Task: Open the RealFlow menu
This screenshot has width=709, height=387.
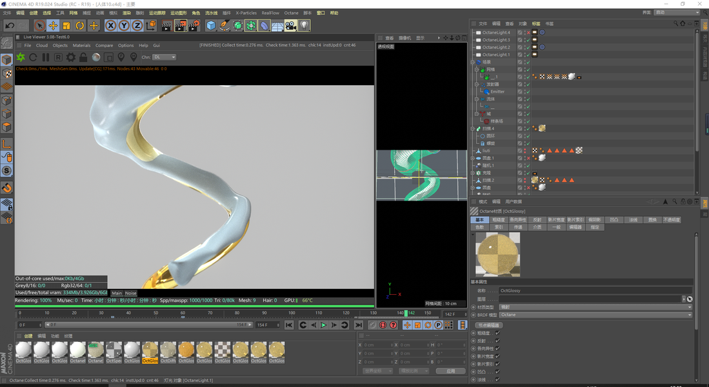Action: pyautogui.click(x=270, y=13)
